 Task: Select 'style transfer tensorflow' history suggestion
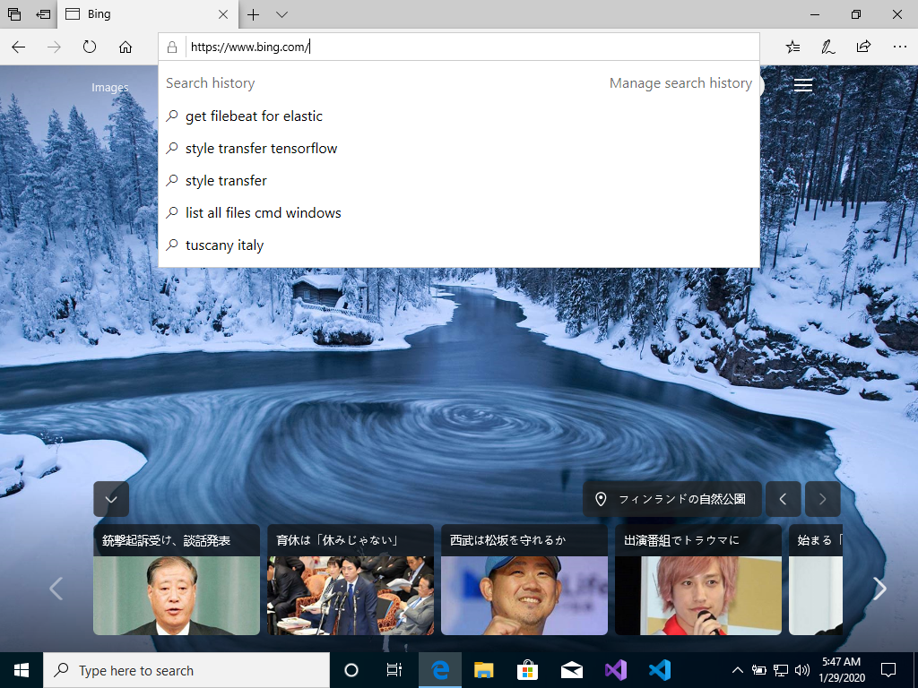coord(261,149)
